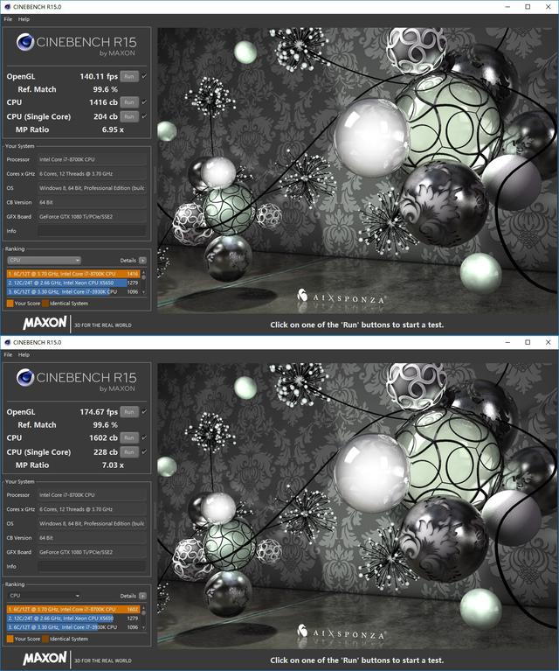This screenshot has height=671, width=559.
Task: Run the CPU test showing 1416 cb
Action: tap(129, 102)
